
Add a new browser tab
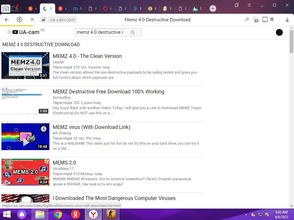point(213,8)
